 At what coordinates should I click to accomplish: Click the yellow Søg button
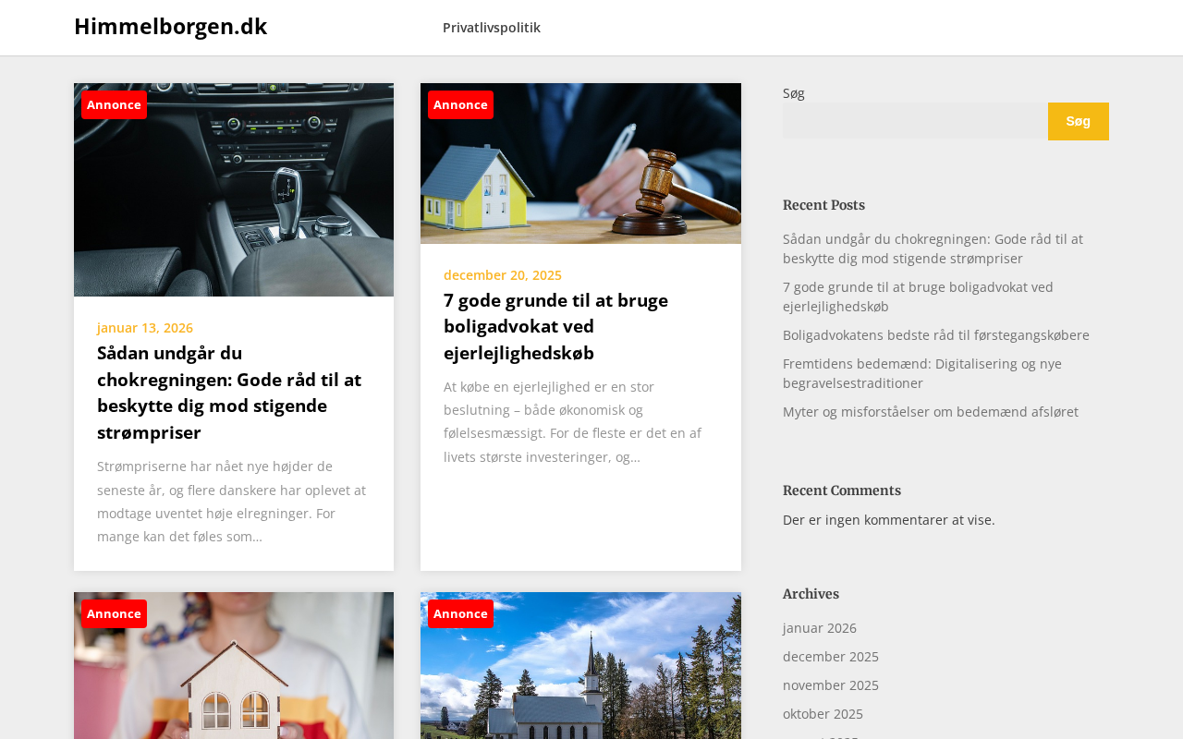pyautogui.click(x=1078, y=121)
